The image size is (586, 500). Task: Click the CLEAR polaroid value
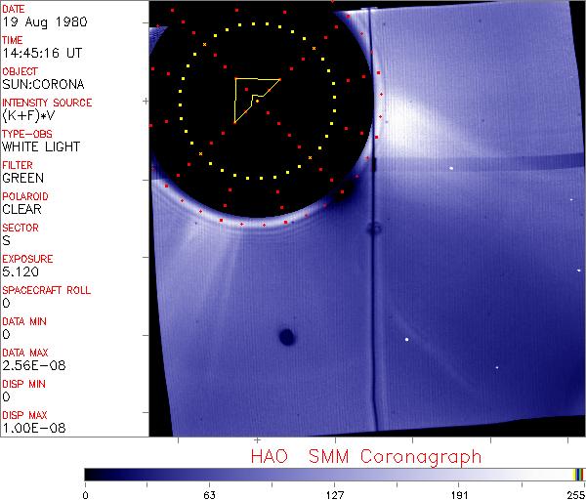point(22,209)
